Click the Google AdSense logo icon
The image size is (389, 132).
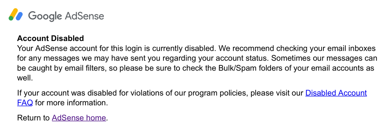pyautogui.click(x=16, y=15)
